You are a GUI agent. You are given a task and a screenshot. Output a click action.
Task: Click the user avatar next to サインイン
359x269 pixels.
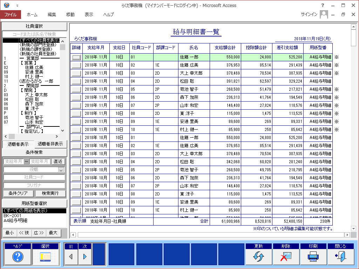click(x=324, y=14)
